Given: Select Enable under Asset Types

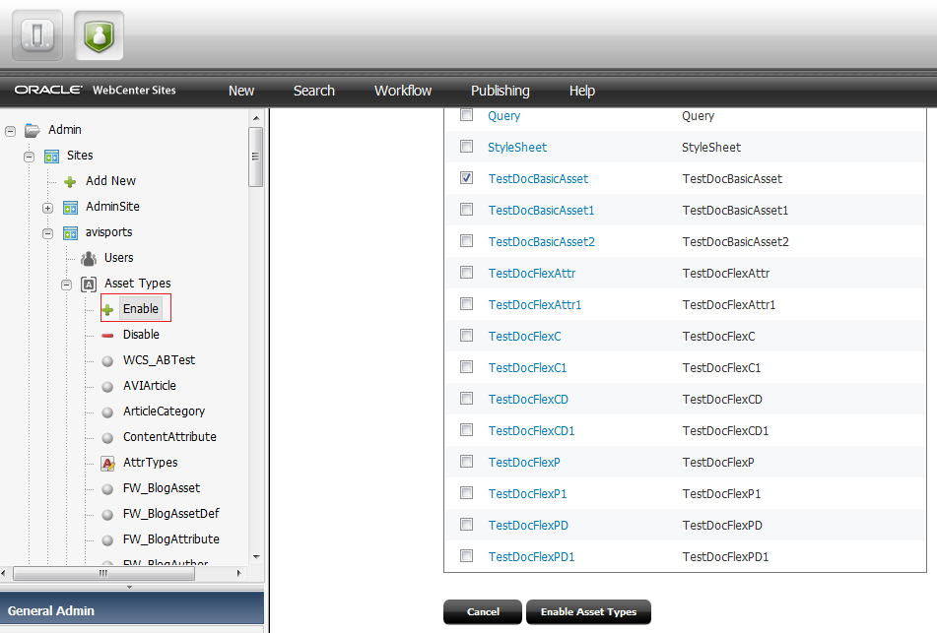Looking at the screenshot, I should point(141,309).
